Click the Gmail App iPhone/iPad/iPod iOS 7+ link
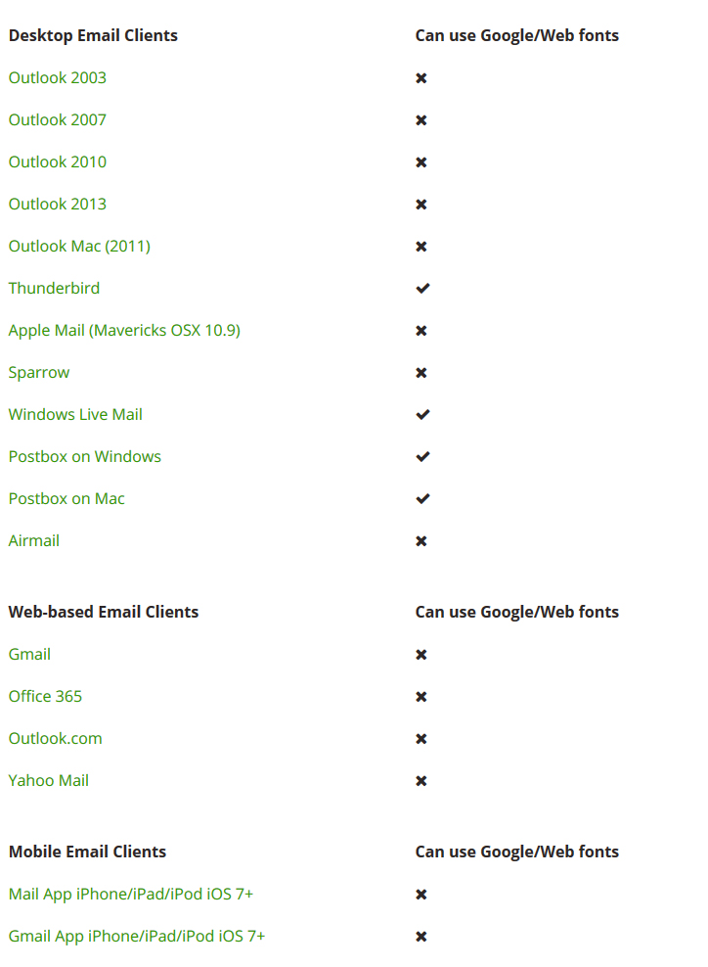Screen dimensions: 708x967 point(137,937)
